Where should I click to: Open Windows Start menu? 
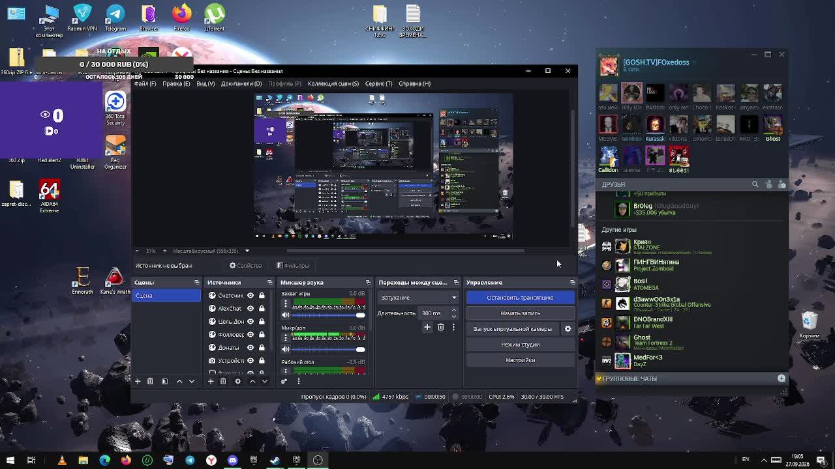[10, 460]
